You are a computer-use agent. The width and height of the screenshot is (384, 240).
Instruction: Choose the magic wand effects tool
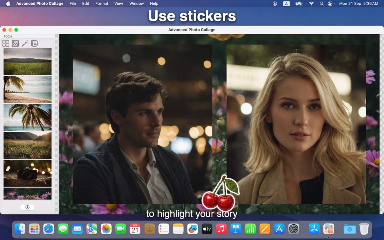[x=25, y=43]
